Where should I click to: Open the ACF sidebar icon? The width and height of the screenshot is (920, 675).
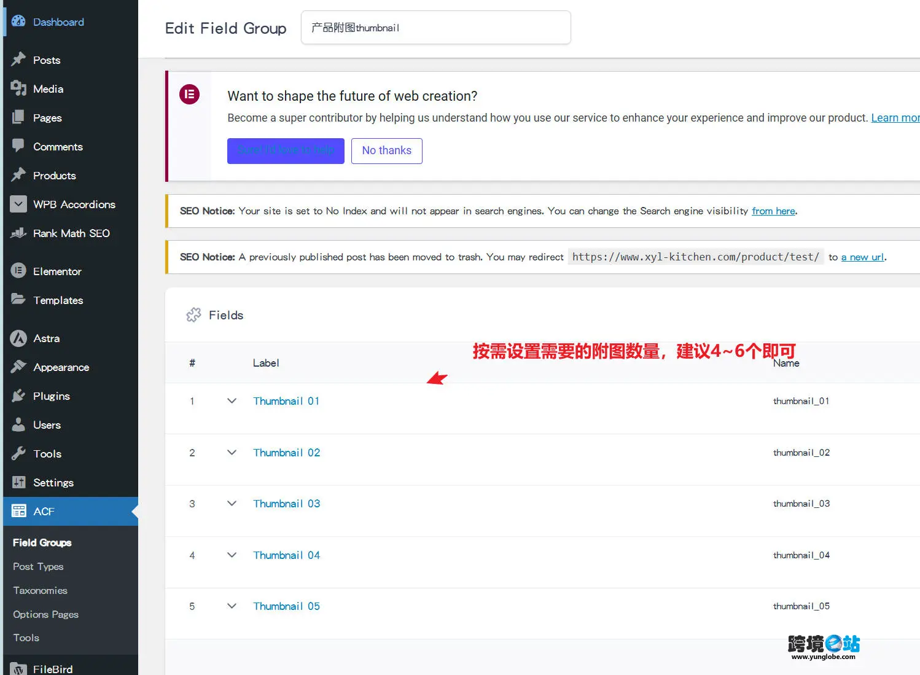coord(18,511)
